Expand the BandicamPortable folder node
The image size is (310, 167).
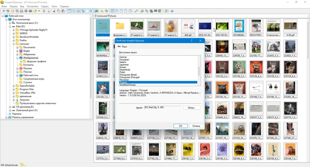tap(14, 37)
